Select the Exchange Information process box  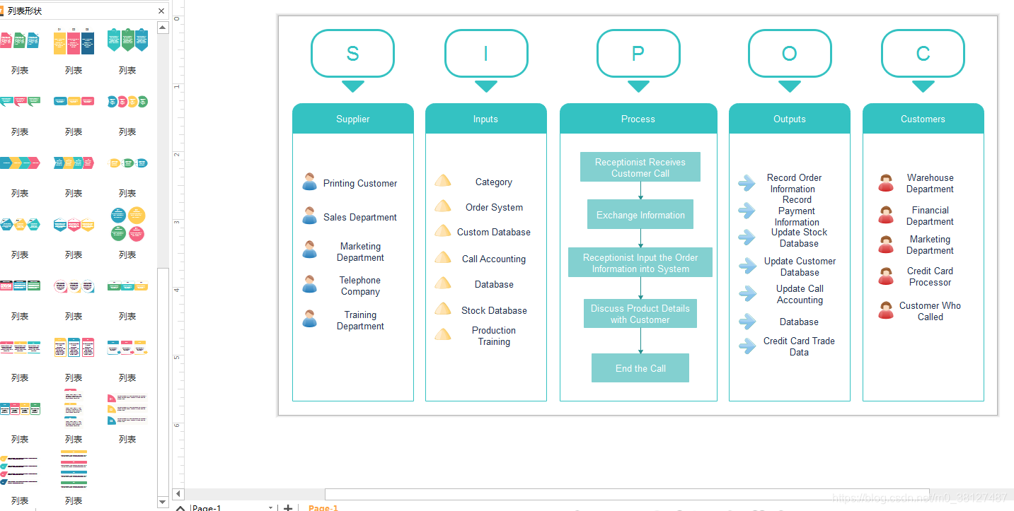click(x=640, y=214)
